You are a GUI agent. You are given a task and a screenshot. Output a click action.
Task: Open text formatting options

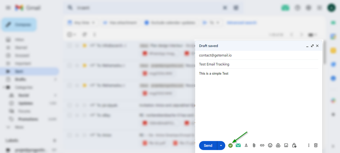pos(246,145)
